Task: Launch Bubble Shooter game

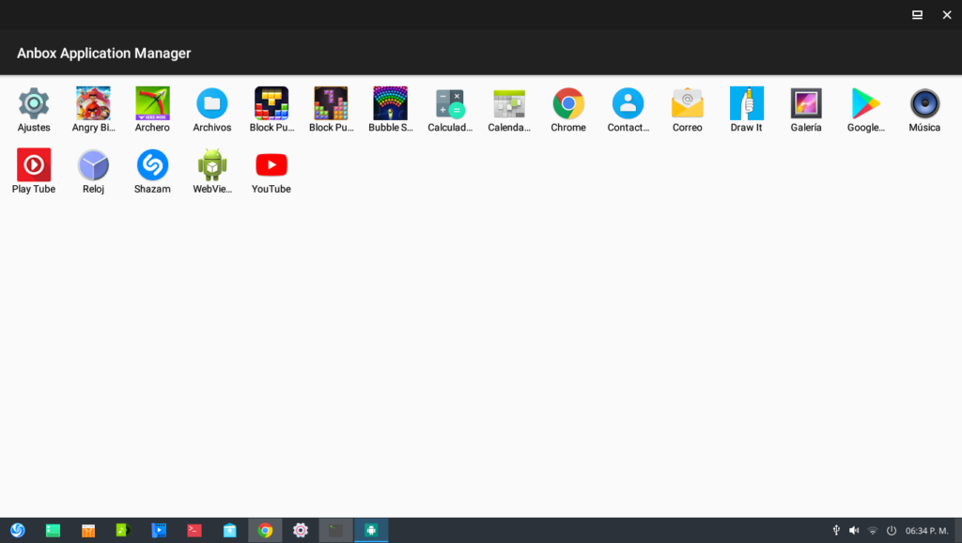Action: (390, 104)
